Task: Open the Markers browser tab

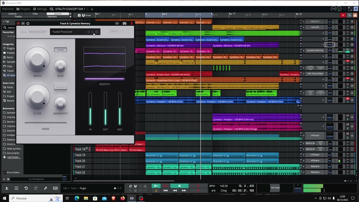Action: coord(52,17)
